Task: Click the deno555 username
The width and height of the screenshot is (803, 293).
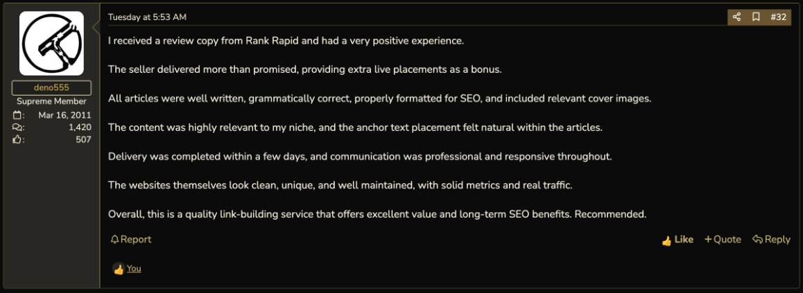Action: click(51, 88)
